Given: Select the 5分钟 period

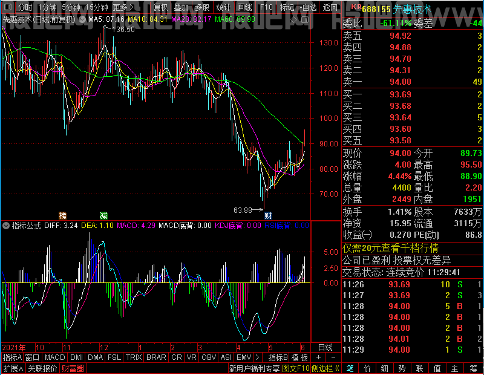Looking at the screenshot, I should pyautogui.click(x=71, y=7).
